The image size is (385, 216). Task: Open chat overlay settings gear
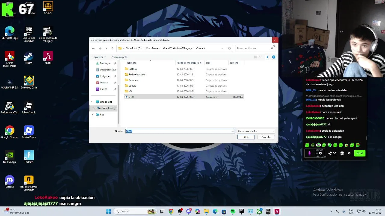349,153
